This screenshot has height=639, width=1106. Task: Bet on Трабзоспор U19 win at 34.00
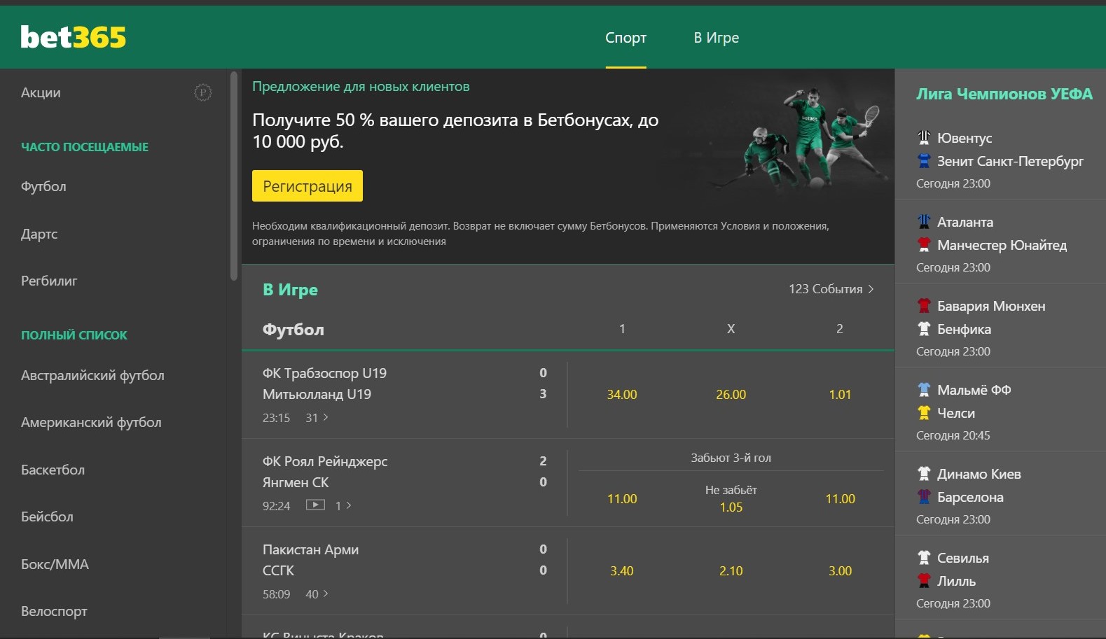622,395
